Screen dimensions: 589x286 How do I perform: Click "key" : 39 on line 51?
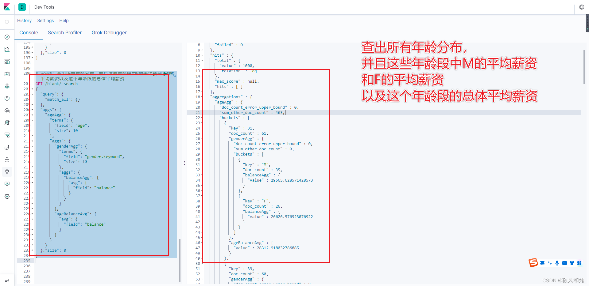(x=241, y=269)
